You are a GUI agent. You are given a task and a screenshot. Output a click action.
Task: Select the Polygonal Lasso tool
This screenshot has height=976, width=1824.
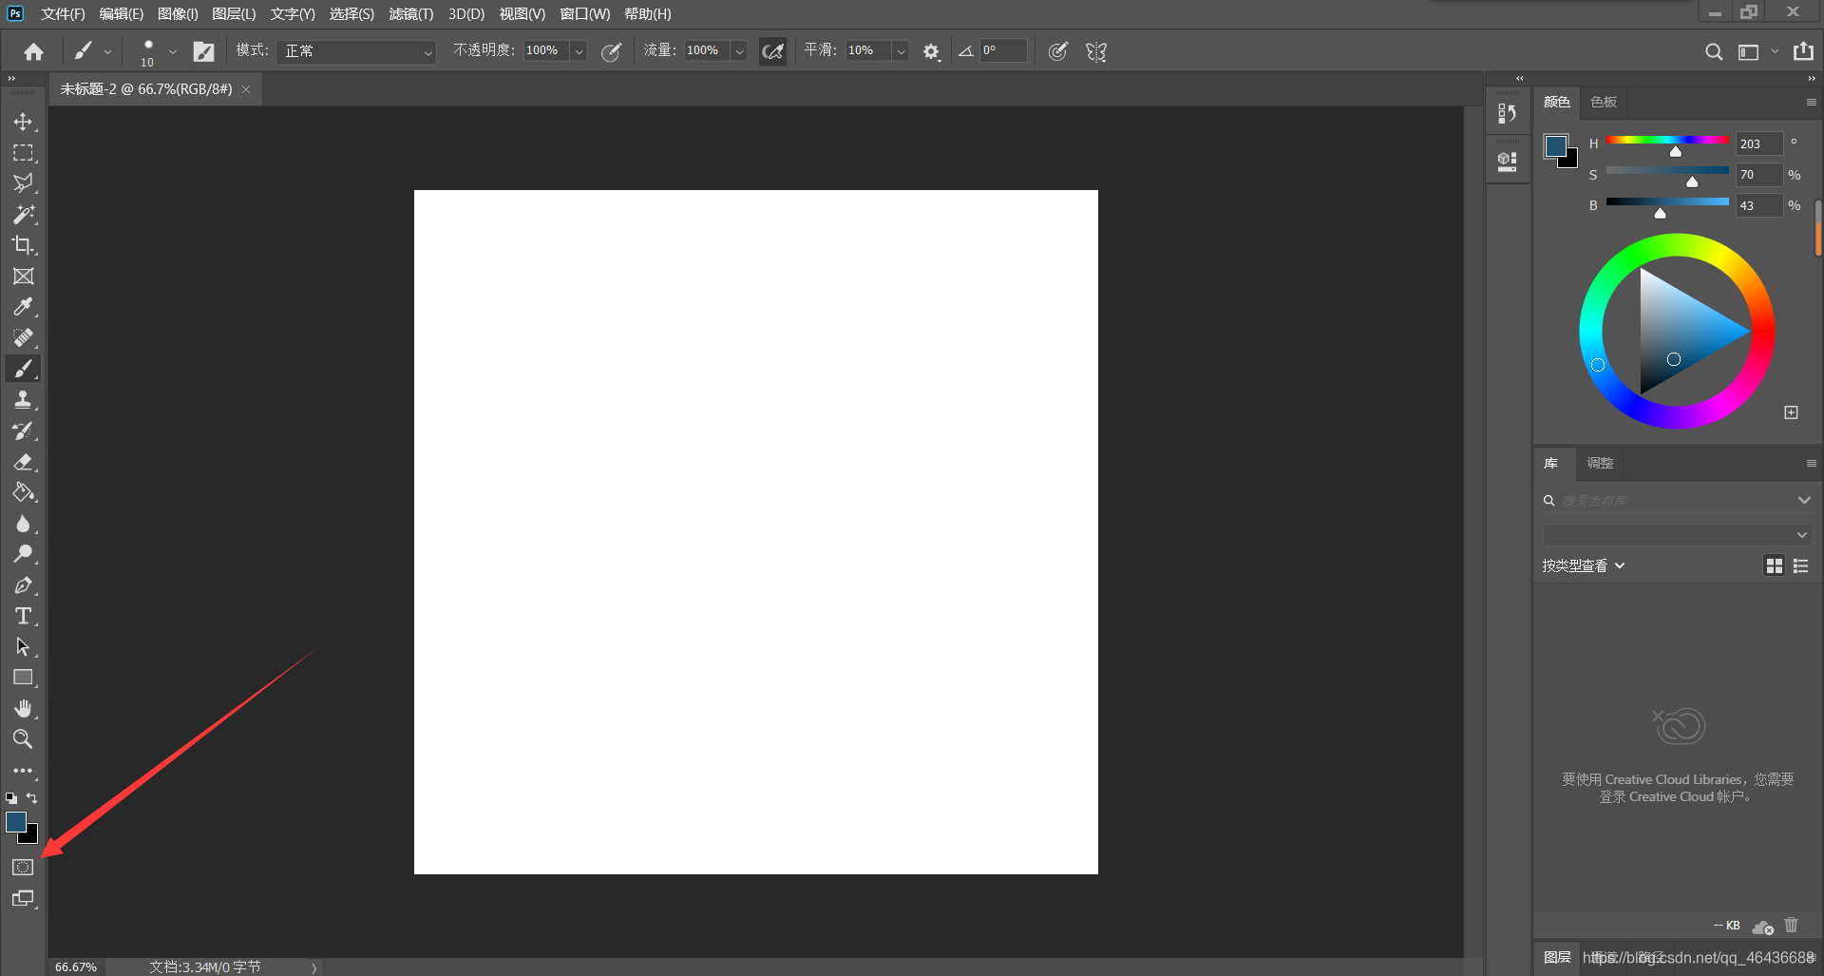coord(23,183)
